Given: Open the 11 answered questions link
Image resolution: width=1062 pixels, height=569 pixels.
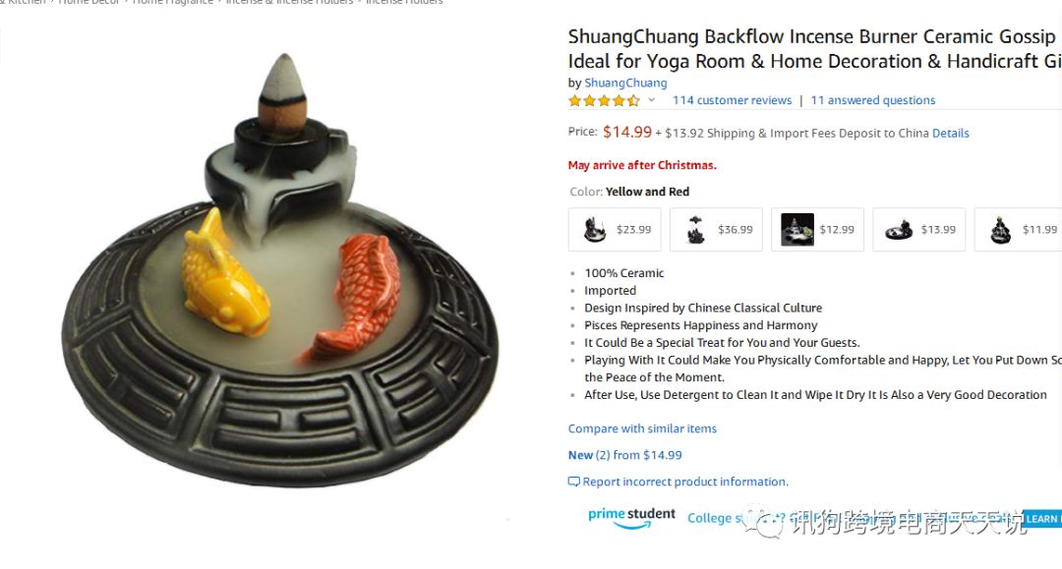Looking at the screenshot, I should point(873,100).
